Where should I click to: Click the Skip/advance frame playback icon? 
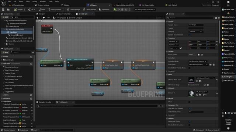click(x=119, y=10)
